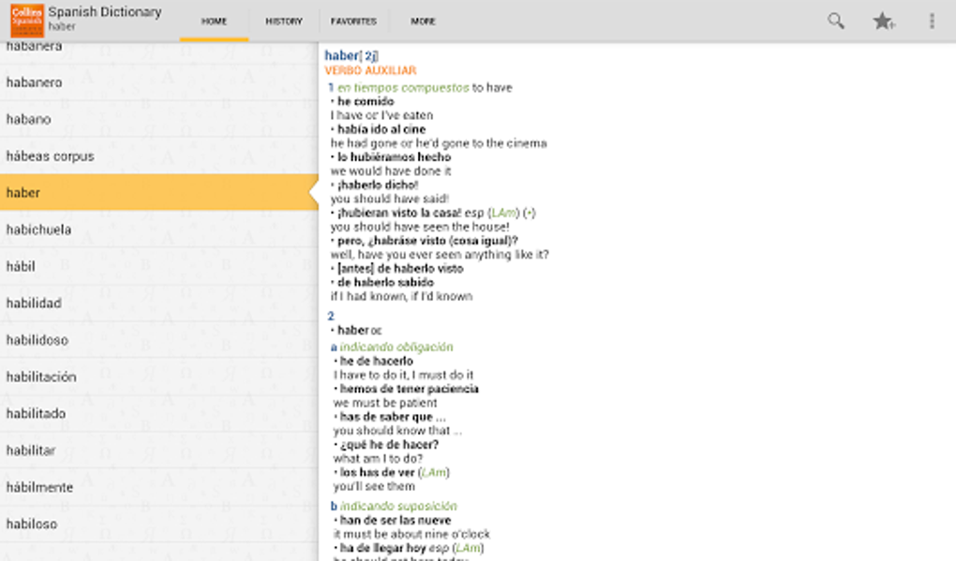
Task: Open the habilidad entry
Action: pyautogui.click(x=34, y=303)
